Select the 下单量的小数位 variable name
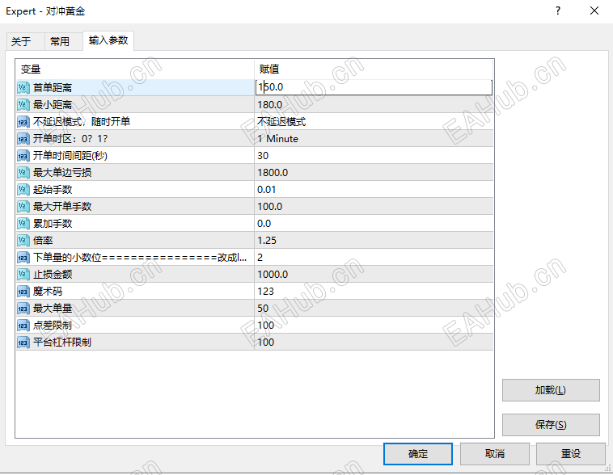The height and width of the screenshot is (475, 613). [x=140, y=258]
